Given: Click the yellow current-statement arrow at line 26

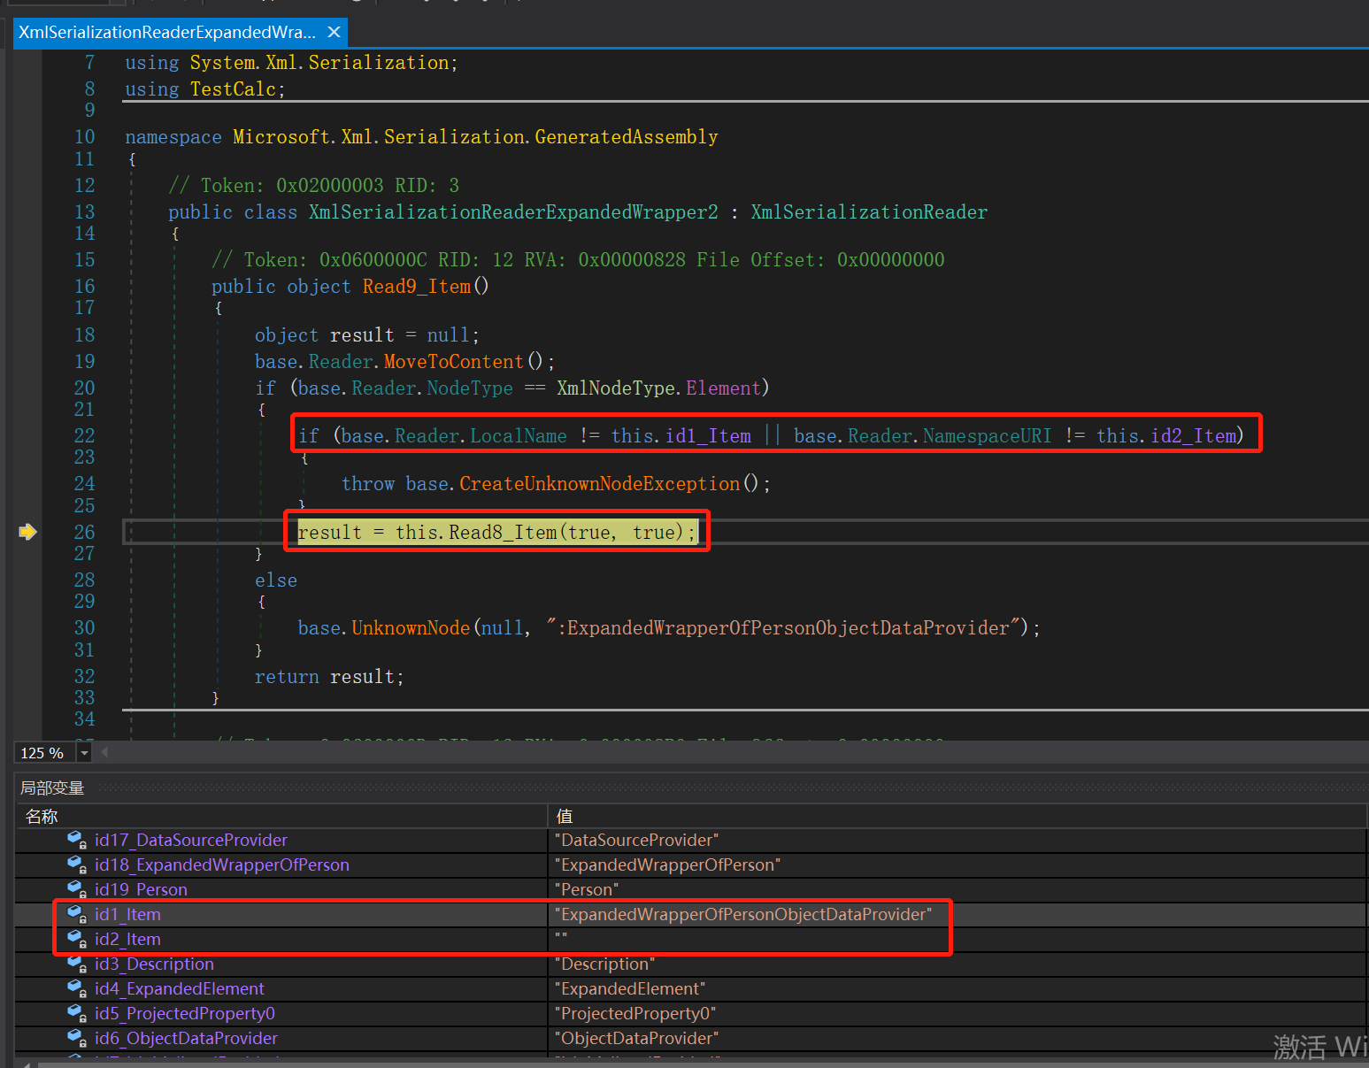Looking at the screenshot, I should click(x=27, y=532).
